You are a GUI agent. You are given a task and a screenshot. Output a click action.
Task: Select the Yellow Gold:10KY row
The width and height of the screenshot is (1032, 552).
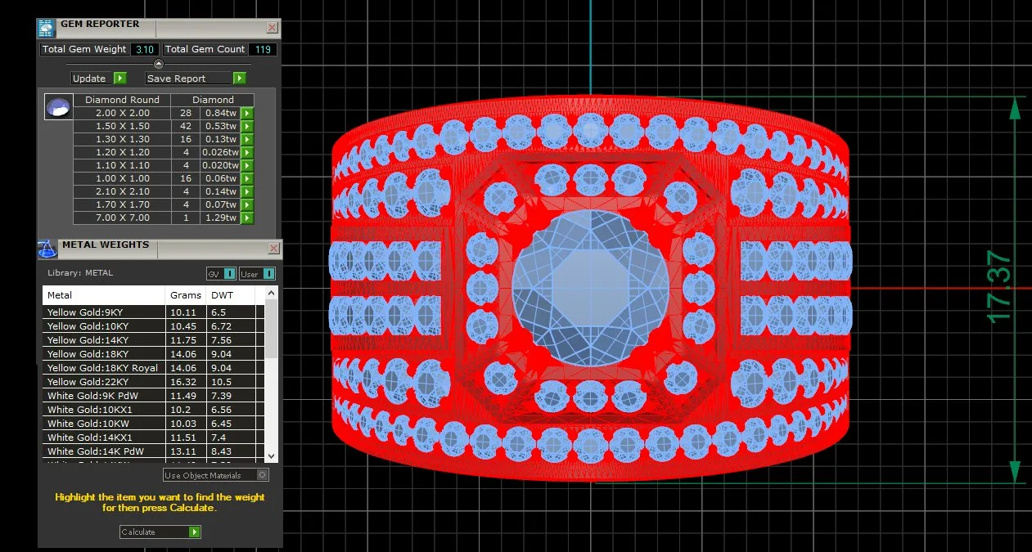153,326
